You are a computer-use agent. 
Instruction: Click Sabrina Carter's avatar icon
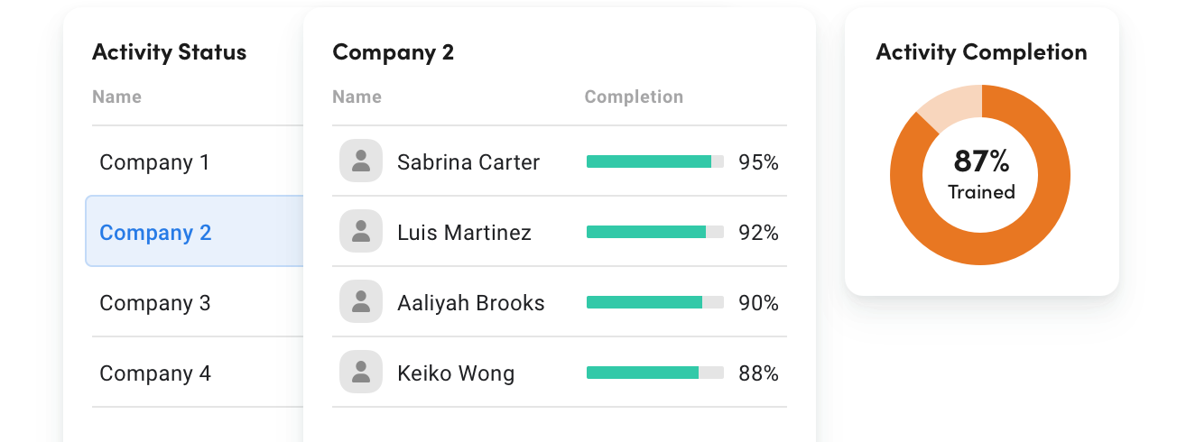click(x=361, y=161)
